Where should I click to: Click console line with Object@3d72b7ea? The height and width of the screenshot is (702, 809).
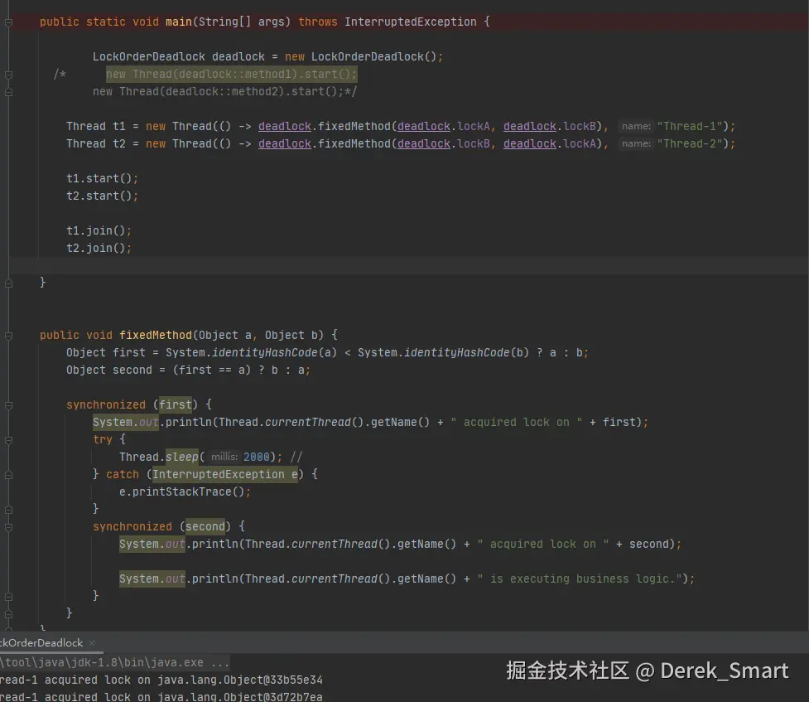click(x=161, y=697)
